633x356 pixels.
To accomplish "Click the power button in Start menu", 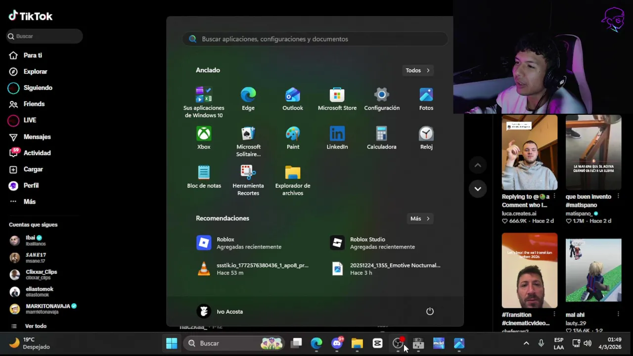I will [430, 311].
